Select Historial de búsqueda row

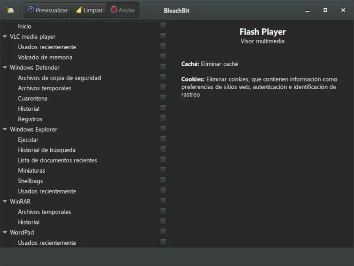pyautogui.click(x=47, y=150)
